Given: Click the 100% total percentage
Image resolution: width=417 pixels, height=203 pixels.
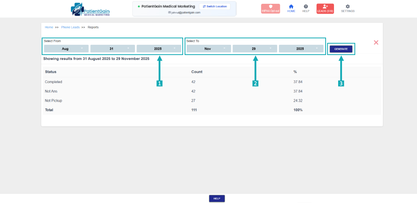Looking at the screenshot, I should pos(298,110).
